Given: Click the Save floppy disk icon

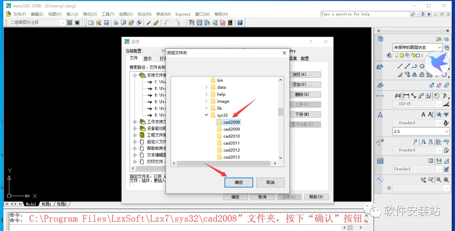Looking at the screenshot, I should coord(106,23).
